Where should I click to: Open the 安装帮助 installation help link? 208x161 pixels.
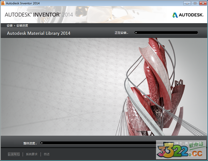pos(14,154)
